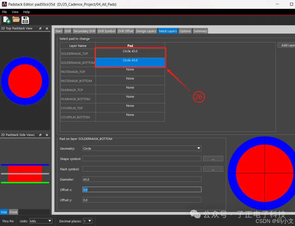Click the Diameter input field

coord(142,179)
